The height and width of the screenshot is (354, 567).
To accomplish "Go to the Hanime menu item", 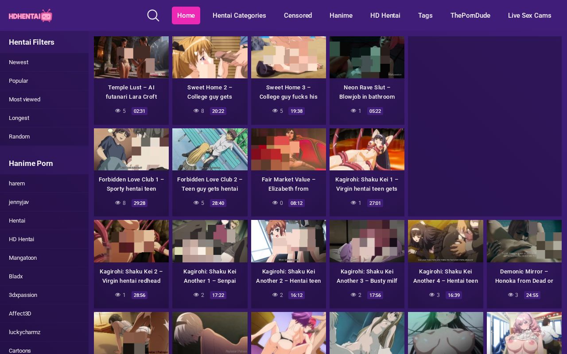I will coord(341,15).
